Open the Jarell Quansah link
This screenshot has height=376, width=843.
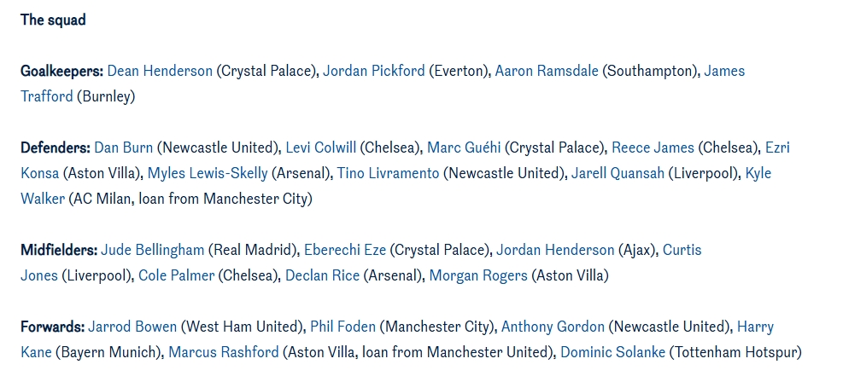(x=618, y=173)
